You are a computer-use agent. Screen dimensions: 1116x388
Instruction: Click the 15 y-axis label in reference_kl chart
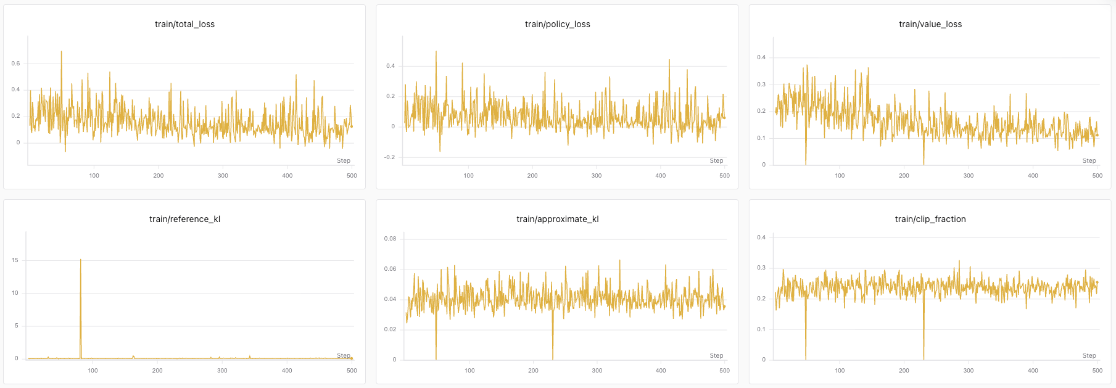15,260
